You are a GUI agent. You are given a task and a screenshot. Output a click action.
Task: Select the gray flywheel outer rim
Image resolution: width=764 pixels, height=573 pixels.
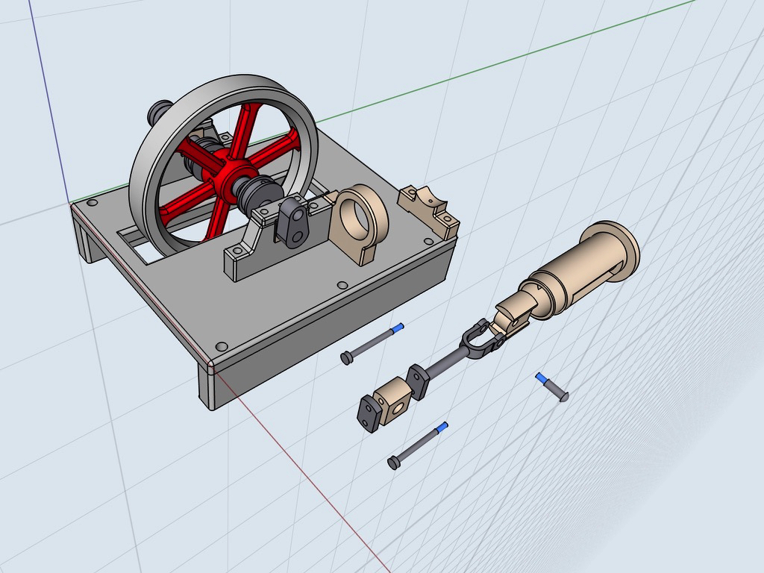point(223,165)
